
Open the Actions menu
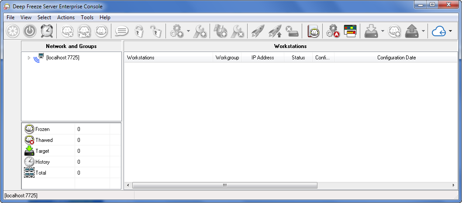point(66,17)
